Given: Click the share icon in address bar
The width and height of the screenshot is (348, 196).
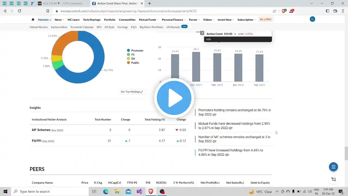Looking at the screenshot, I should pyautogui.click(x=275, y=11).
